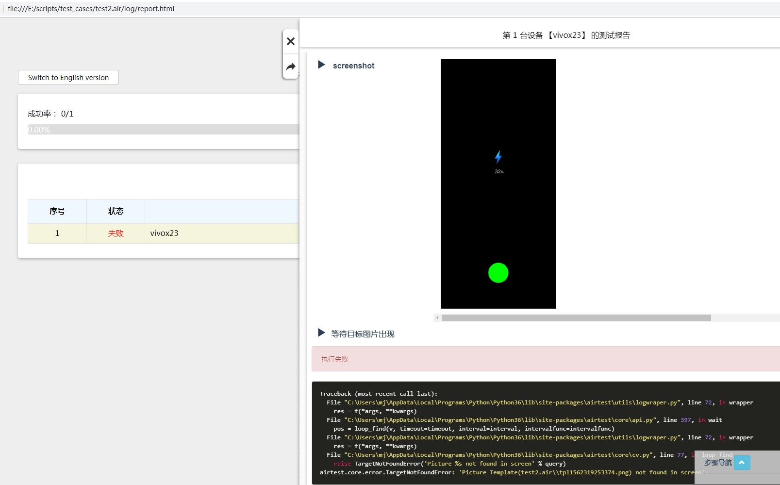Click the 等待目标图片出现 step title
This screenshot has width=780, height=485.
click(363, 334)
